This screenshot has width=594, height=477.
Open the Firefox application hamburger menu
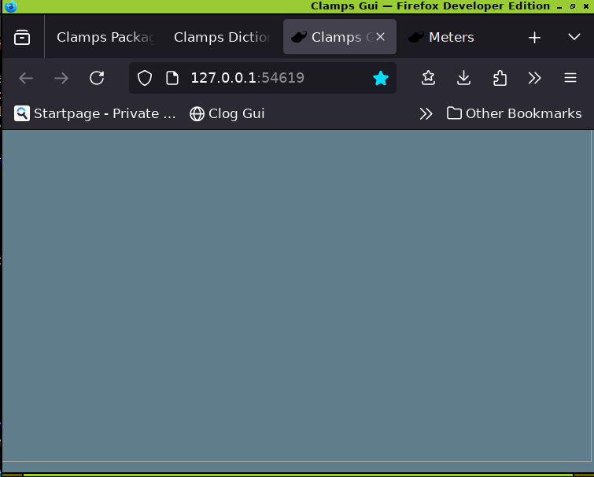tap(570, 78)
